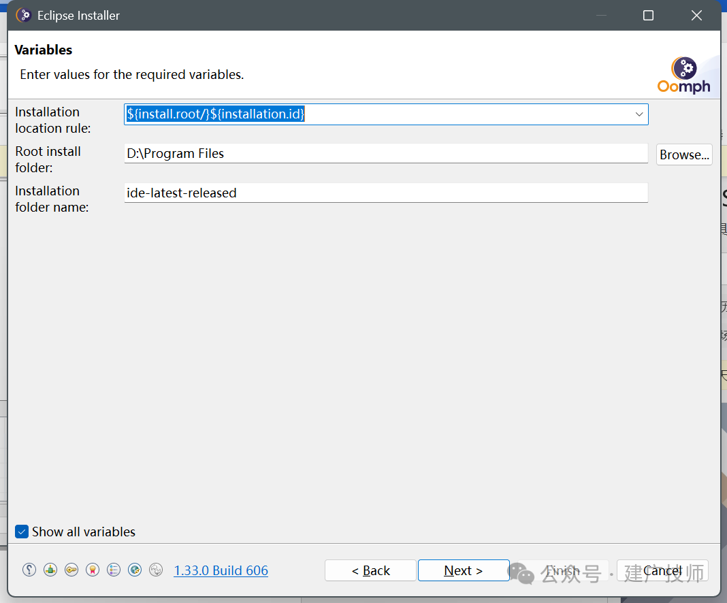
Task: Go to the previous page with Back
Action: pos(370,570)
